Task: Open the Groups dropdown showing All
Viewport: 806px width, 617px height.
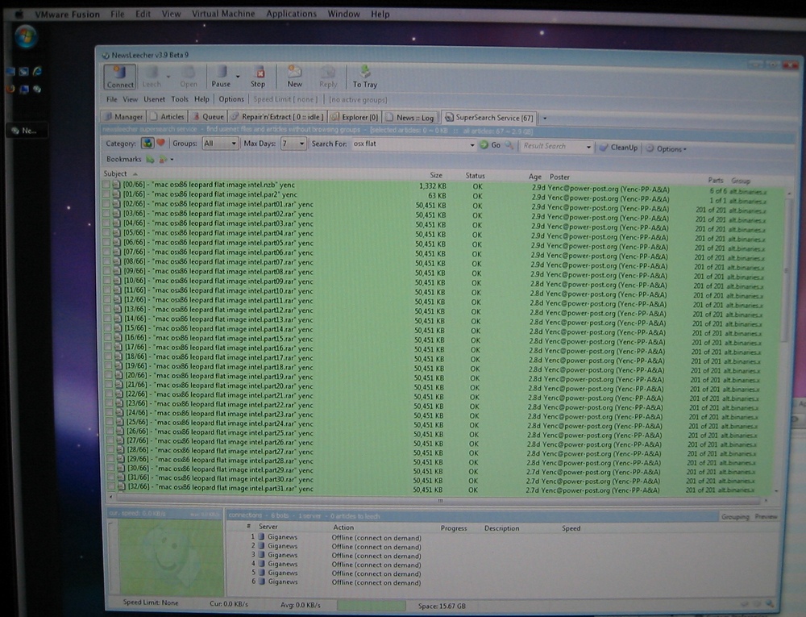Action: click(x=220, y=144)
